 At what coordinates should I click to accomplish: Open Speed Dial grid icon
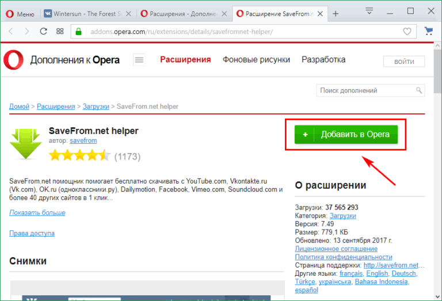[x=60, y=31]
